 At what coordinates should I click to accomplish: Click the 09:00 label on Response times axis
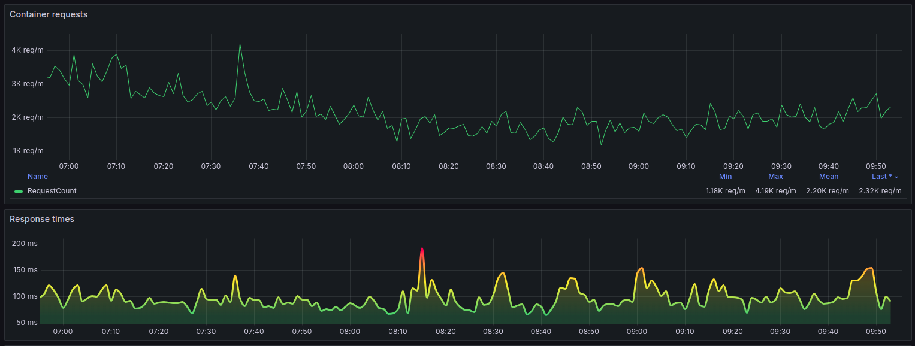636,331
